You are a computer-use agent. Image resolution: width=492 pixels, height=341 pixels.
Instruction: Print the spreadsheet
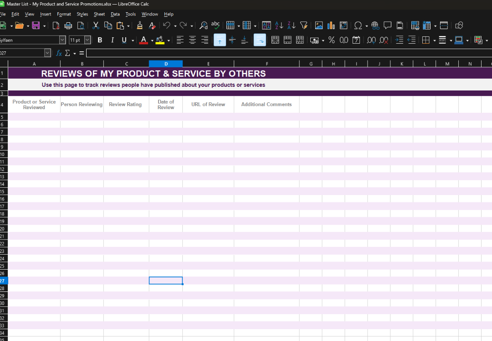pyautogui.click(x=68, y=25)
